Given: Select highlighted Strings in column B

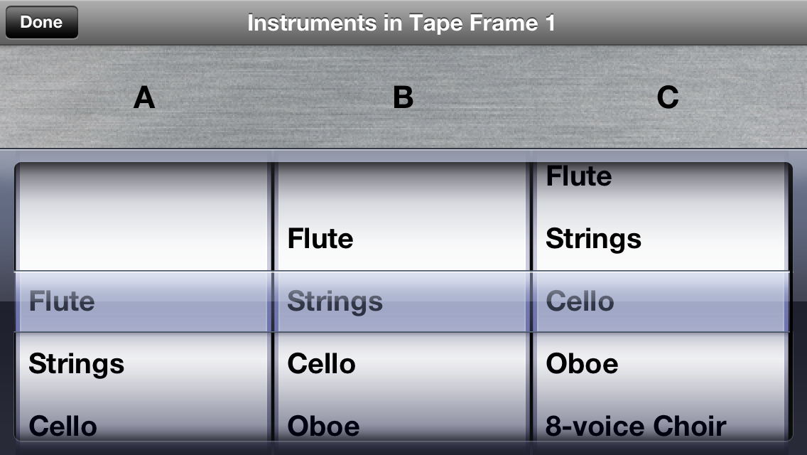Looking at the screenshot, I should pos(335,301).
